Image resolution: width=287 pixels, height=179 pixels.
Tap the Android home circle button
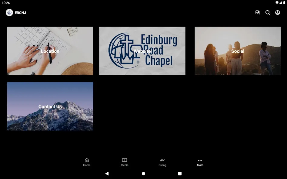tap(144, 174)
